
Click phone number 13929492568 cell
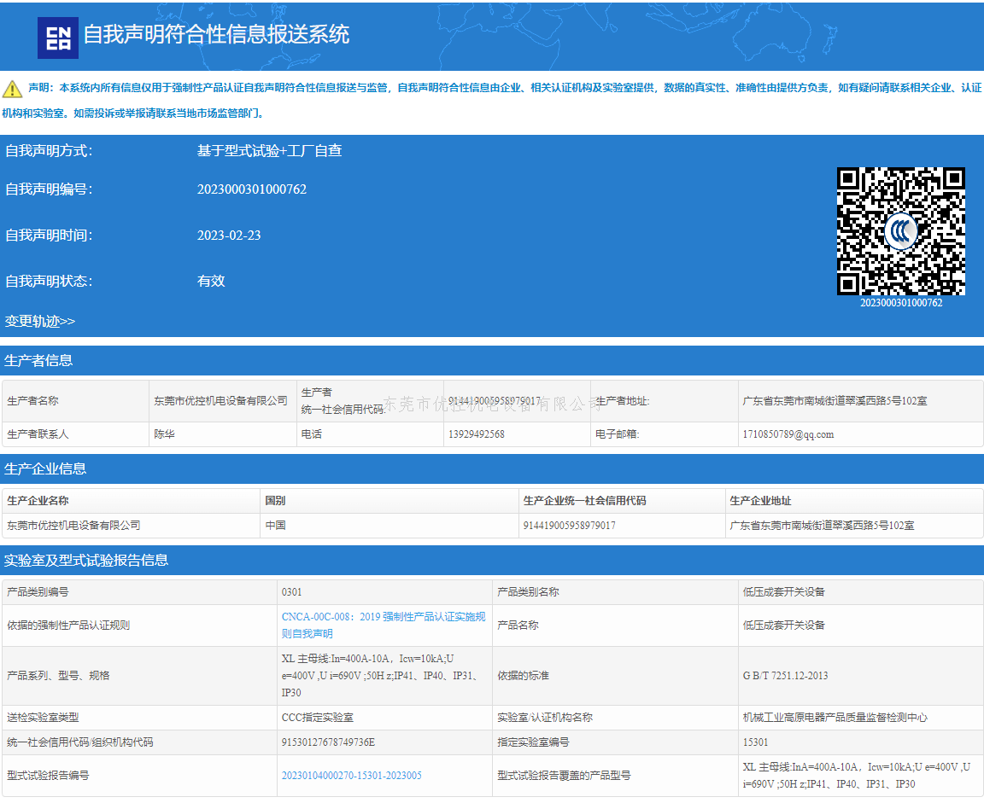[x=476, y=434]
